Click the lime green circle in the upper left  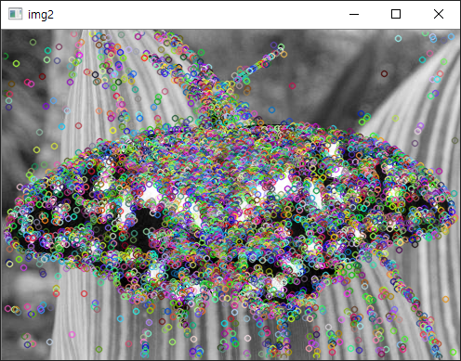point(16,63)
